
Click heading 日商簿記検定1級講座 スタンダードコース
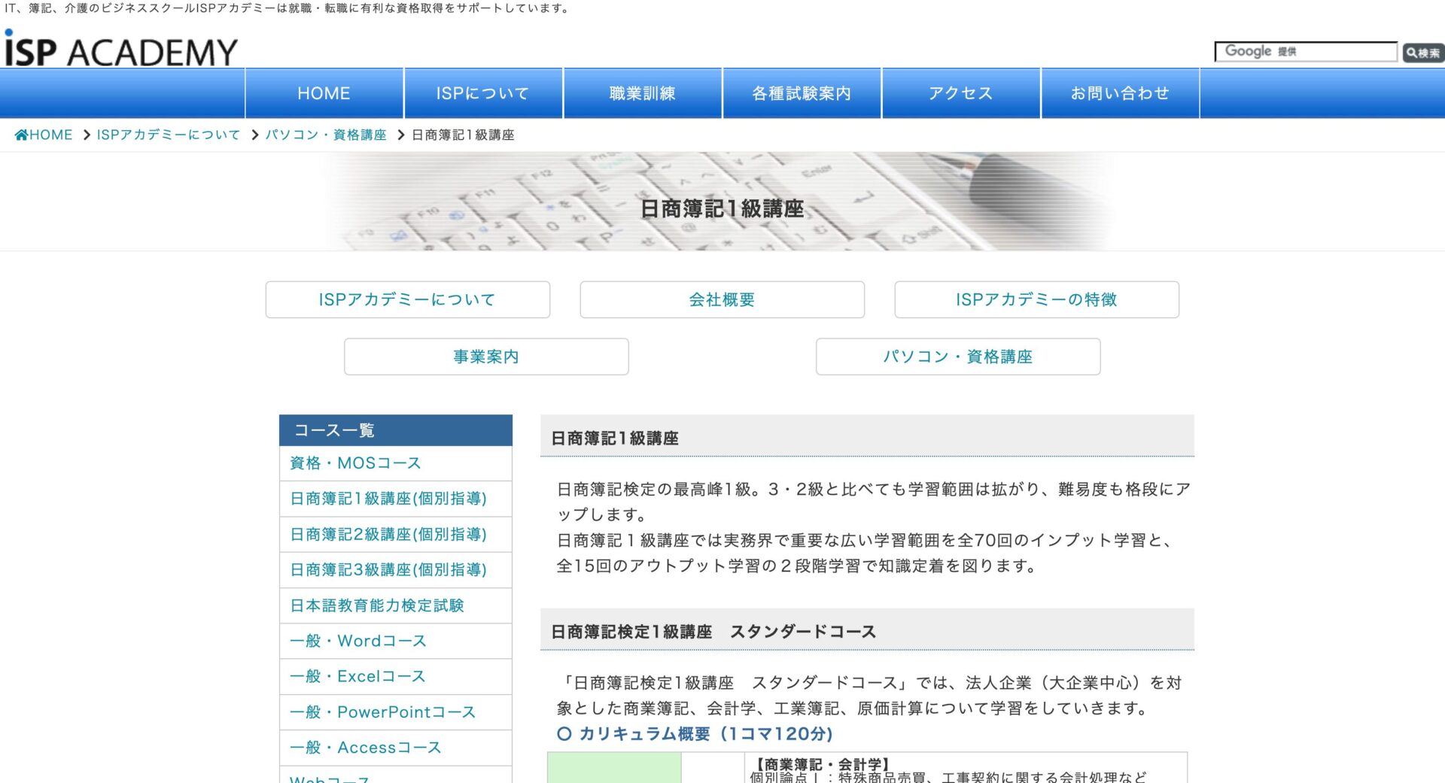coord(713,632)
